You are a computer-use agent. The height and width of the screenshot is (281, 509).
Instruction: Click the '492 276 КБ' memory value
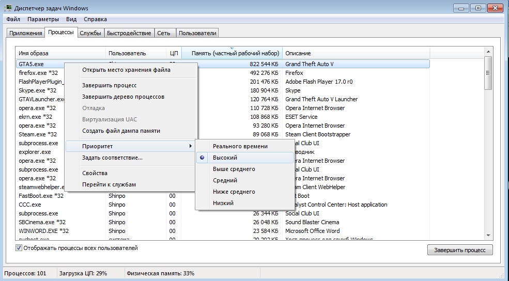pos(264,73)
